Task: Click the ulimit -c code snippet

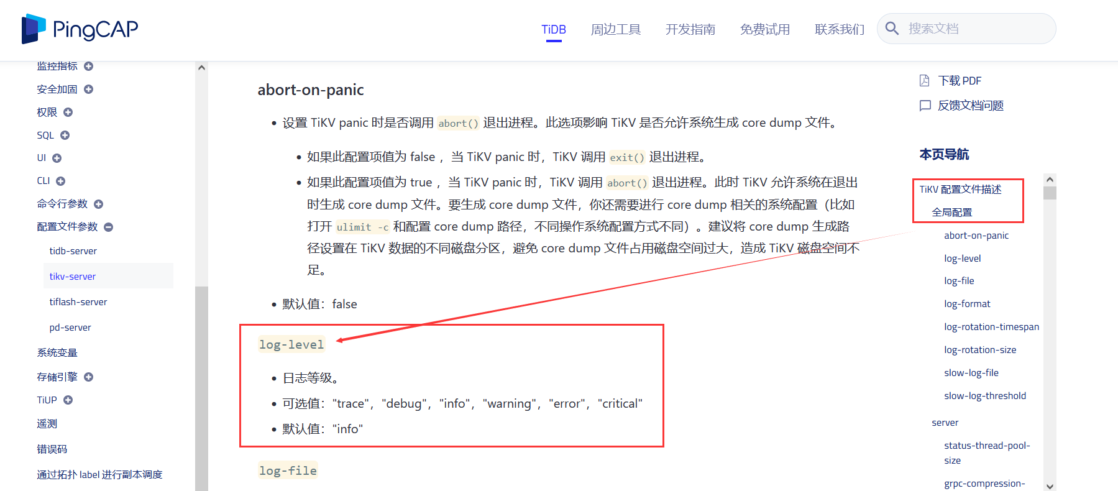Action: [x=362, y=227]
